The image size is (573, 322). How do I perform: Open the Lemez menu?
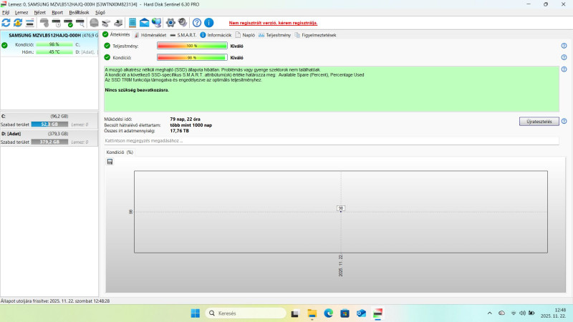click(21, 12)
